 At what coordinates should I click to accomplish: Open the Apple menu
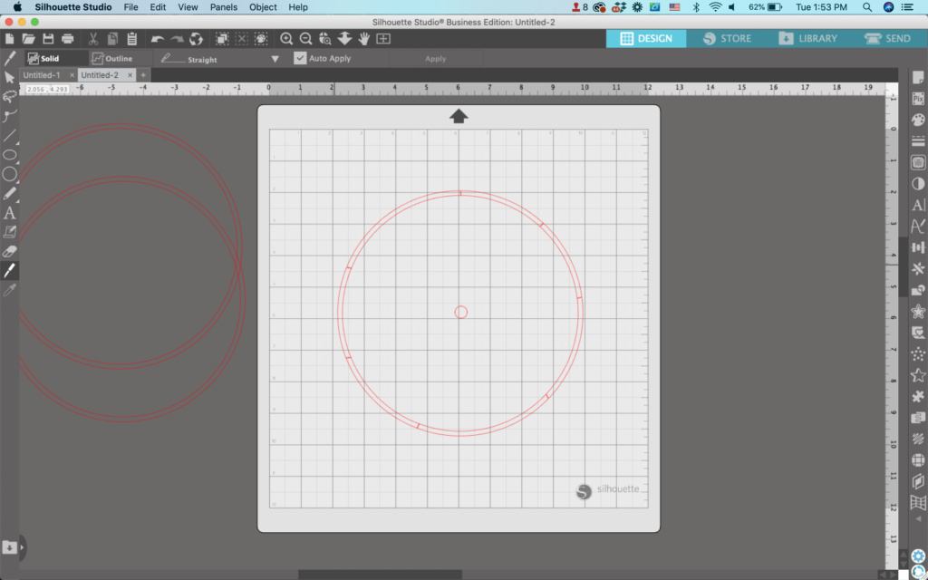[x=17, y=7]
